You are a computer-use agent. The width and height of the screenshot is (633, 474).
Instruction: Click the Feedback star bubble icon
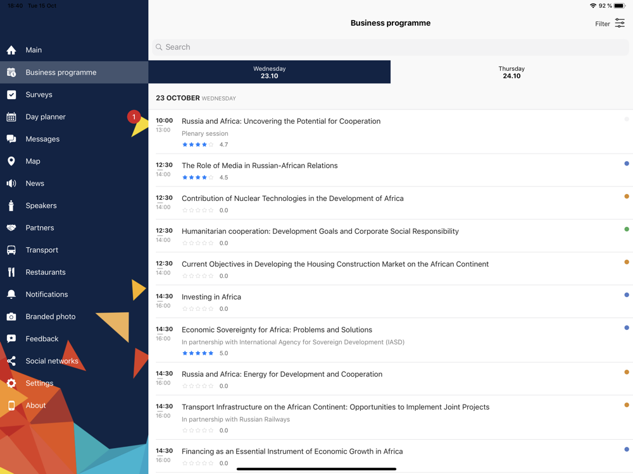click(x=11, y=339)
